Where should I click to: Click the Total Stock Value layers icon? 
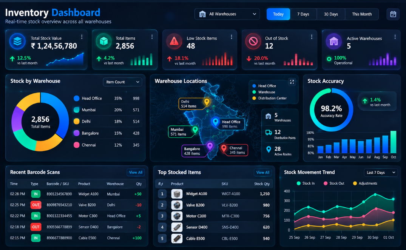pyautogui.click(x=17, y=41)
